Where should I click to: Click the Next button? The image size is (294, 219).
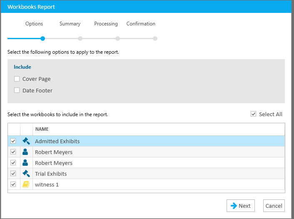241,206
